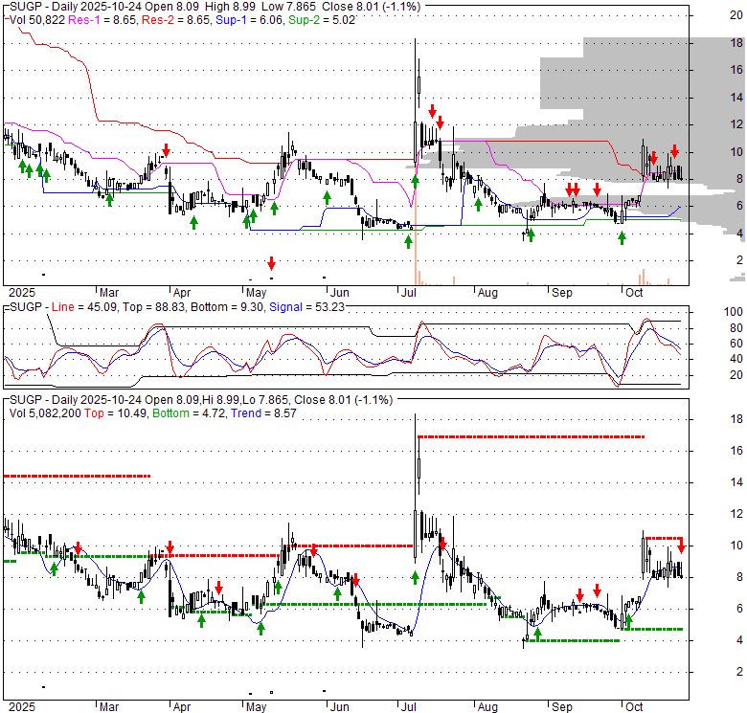This screenshot has width=747, height=713.
Task: Click the rightmost red arrow in top price chart
Action: click(674, 151)
